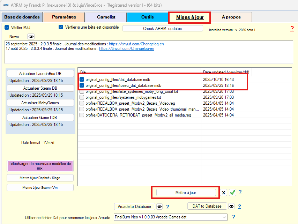
Task: Open the red help question mark
Action: click(292, 29)
